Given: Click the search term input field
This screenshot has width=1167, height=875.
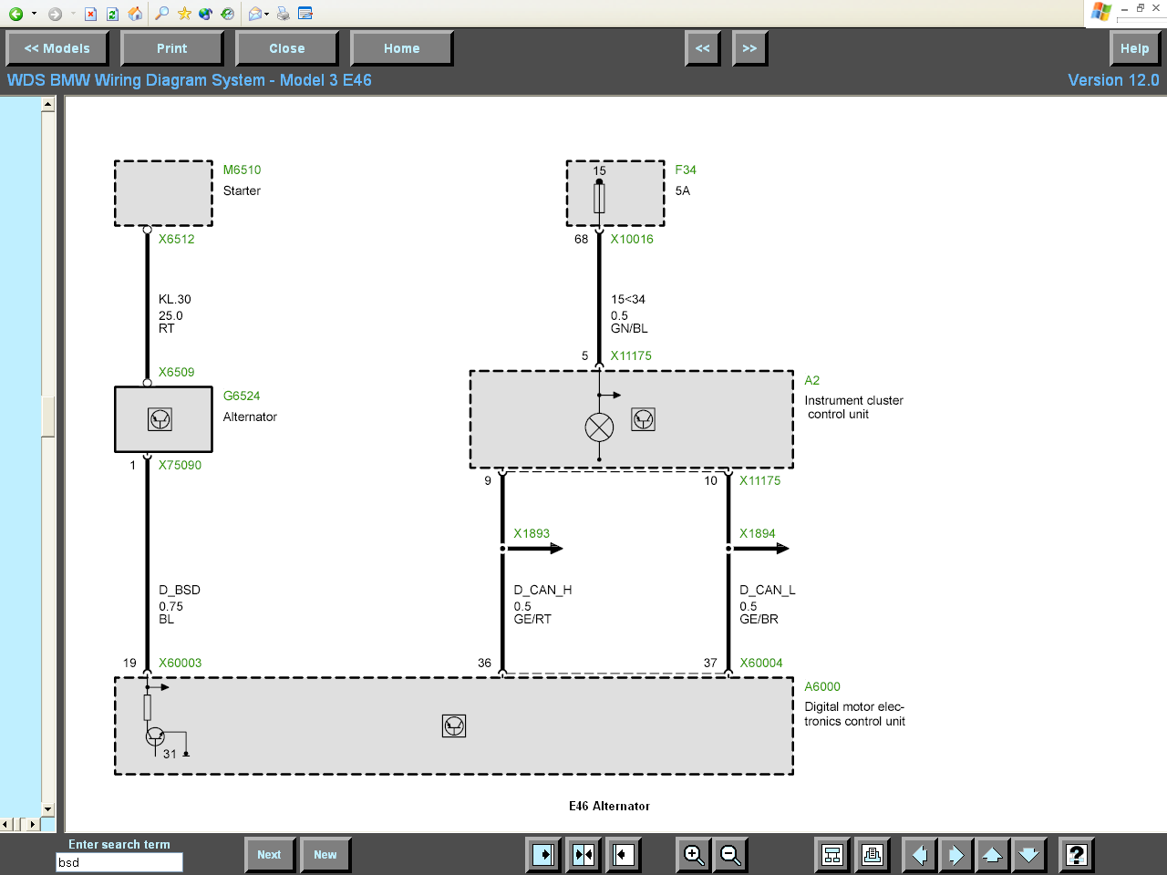Looking at the screenshot, I should click(x=119, y=862).
